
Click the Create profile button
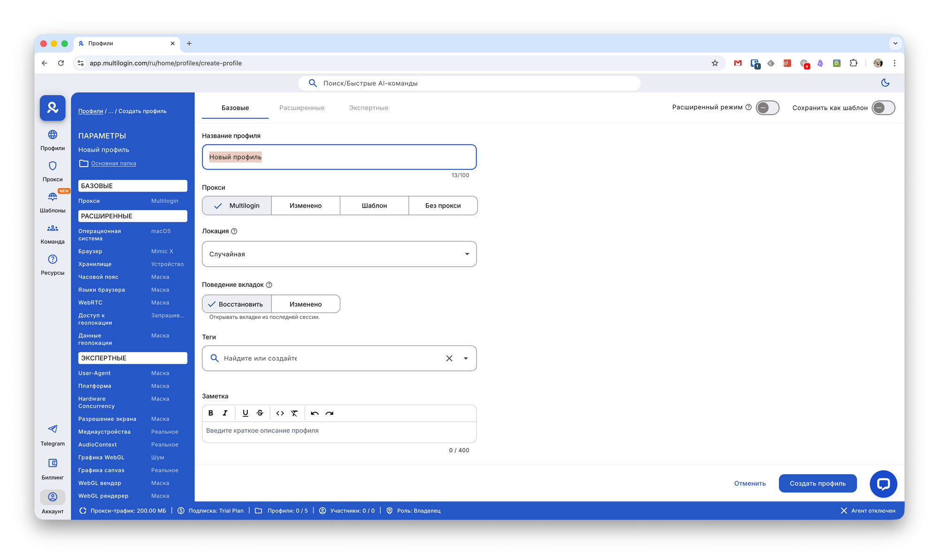point(817,484)
